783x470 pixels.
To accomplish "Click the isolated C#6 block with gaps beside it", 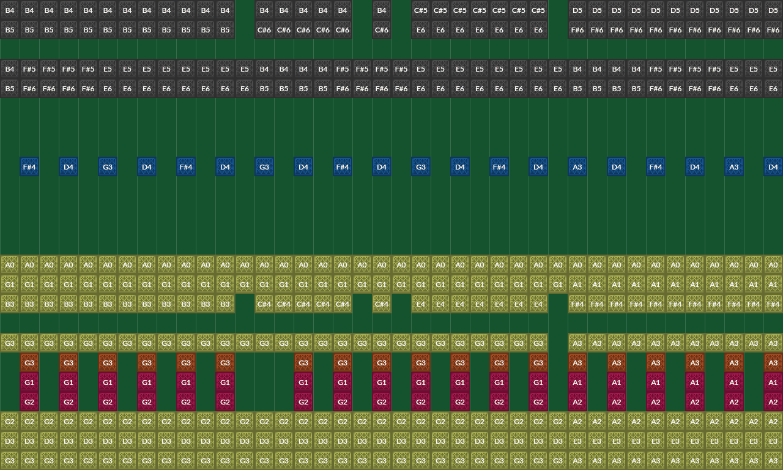I will pos(382,30).
